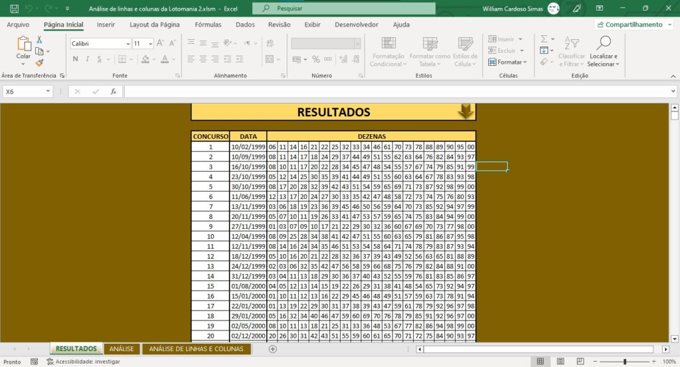This screenshot has height=367, width=680.
Task: Toggle align text left
Action: 191,59
